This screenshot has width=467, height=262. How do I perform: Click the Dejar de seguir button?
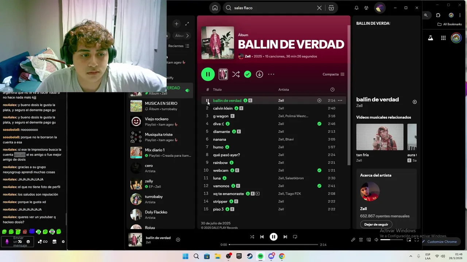(x=376, y=225)
